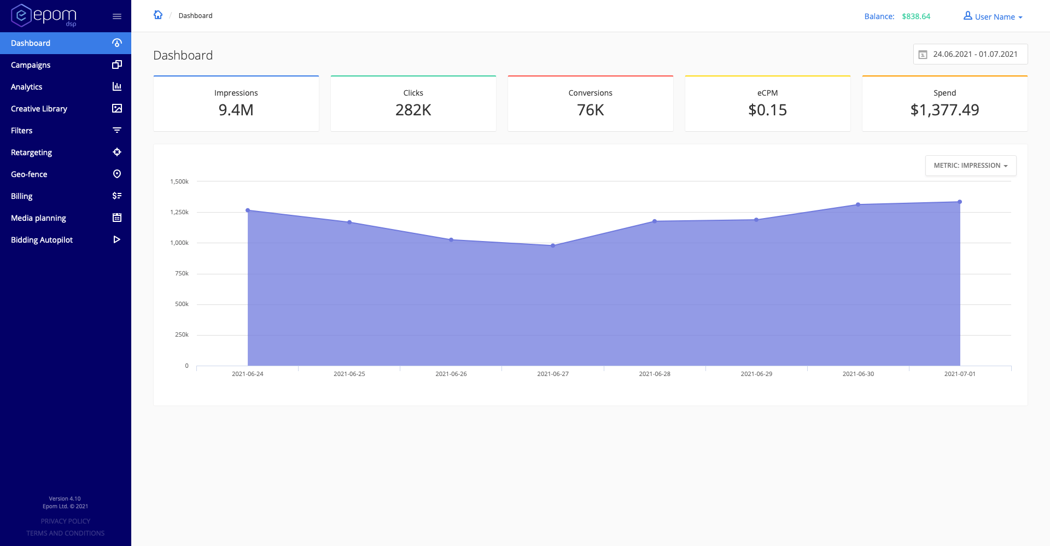
Task: Click the Analytics bar chart icon
Action: click(117, 86)
